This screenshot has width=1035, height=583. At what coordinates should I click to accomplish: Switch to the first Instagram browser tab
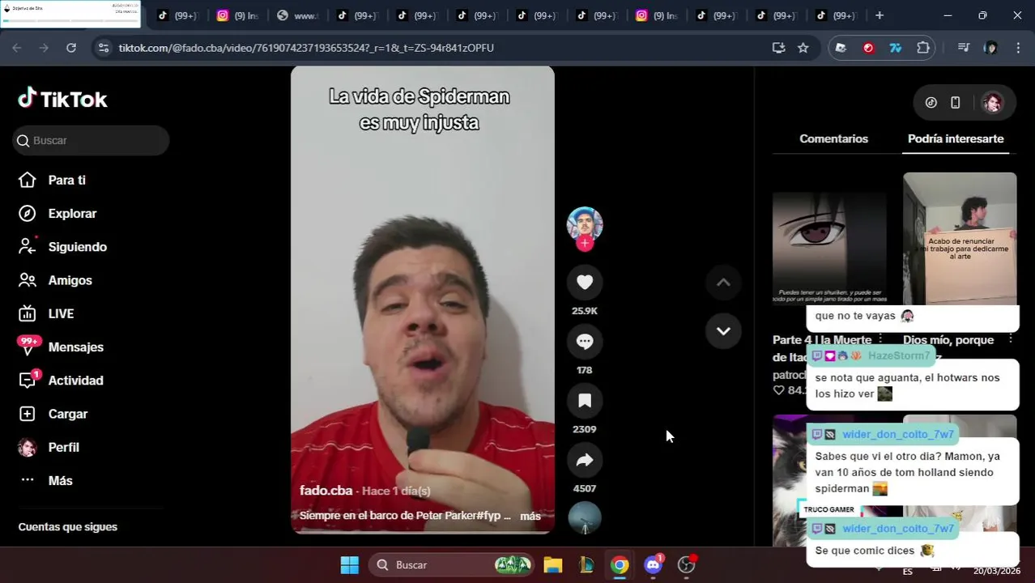tap(237, 15)
